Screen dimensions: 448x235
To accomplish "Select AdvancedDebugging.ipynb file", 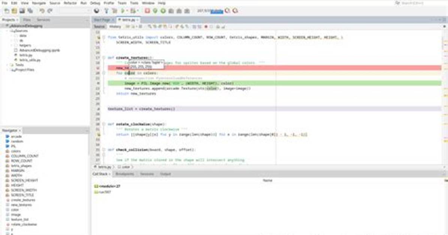I will click(x=39, y=50).
